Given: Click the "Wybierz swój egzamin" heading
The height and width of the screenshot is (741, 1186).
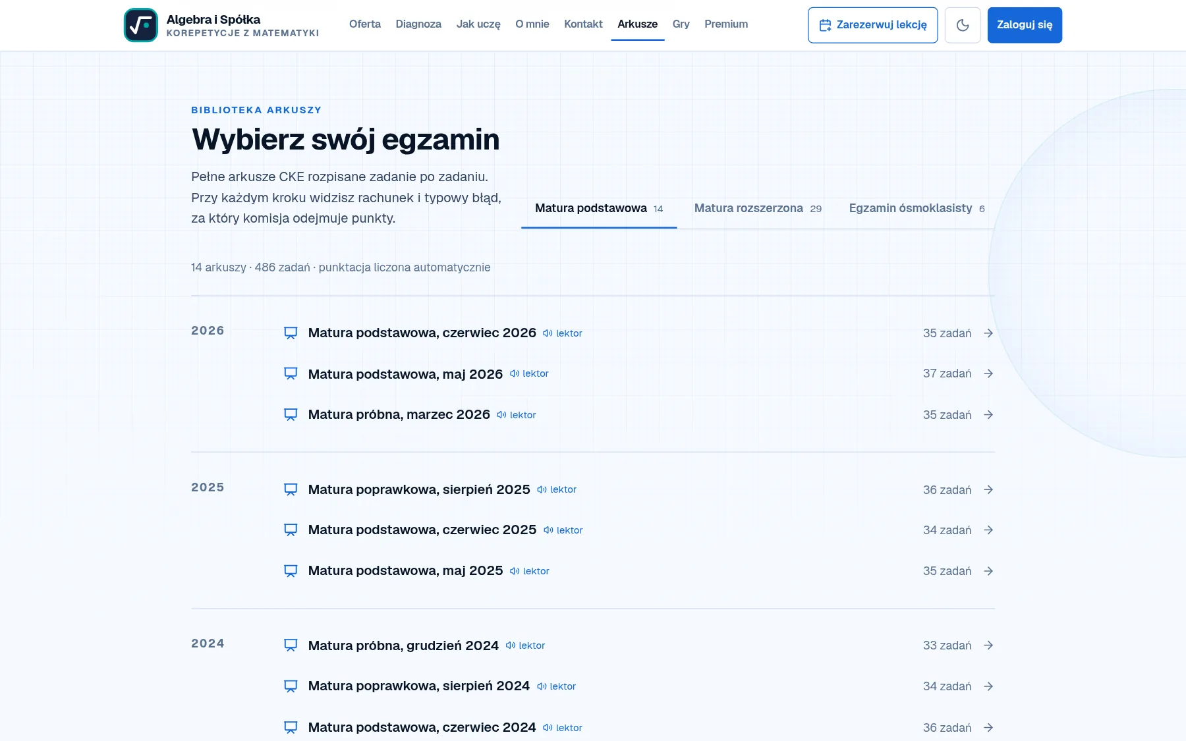Looking at the screenshot, I should coord(345,140).
